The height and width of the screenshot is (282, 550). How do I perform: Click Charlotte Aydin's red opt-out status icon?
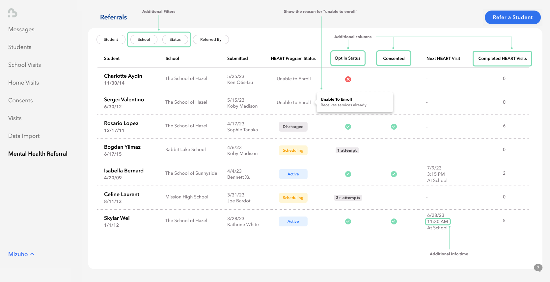(x=348, y=79)
